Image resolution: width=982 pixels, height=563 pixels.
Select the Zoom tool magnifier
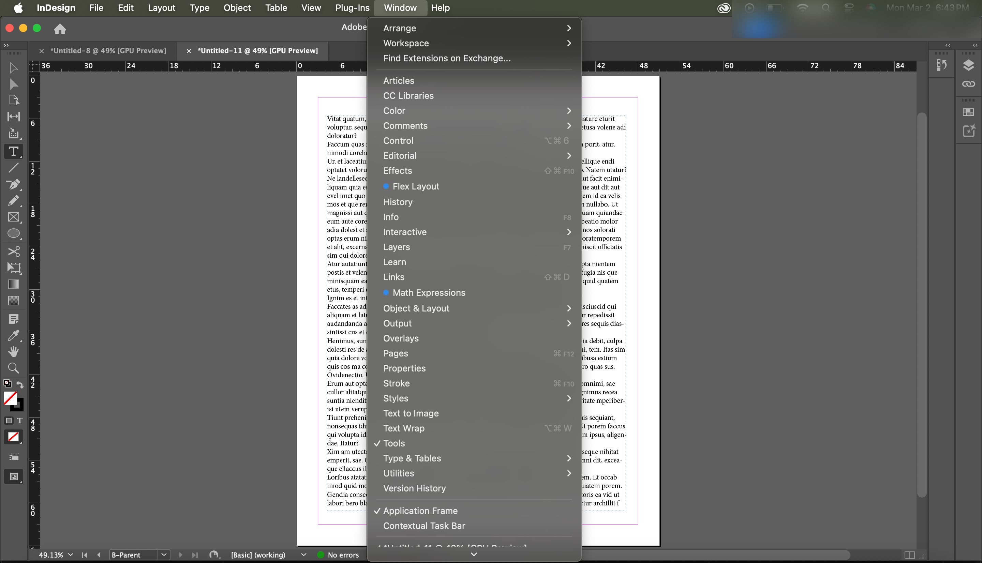(x=14, y=368)
